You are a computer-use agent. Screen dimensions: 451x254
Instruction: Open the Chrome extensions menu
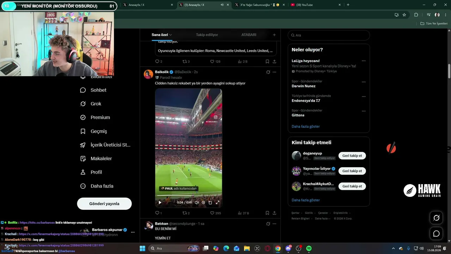(x=416, y=15)
